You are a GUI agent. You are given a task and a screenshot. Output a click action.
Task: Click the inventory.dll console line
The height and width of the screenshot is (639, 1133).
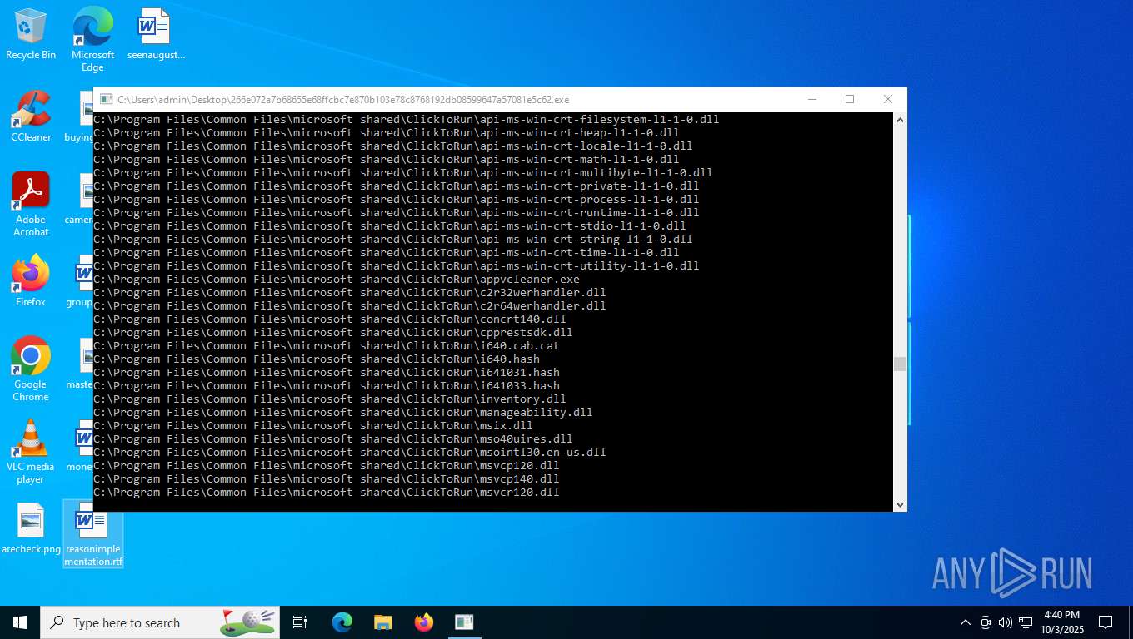[x=330, y=399]
